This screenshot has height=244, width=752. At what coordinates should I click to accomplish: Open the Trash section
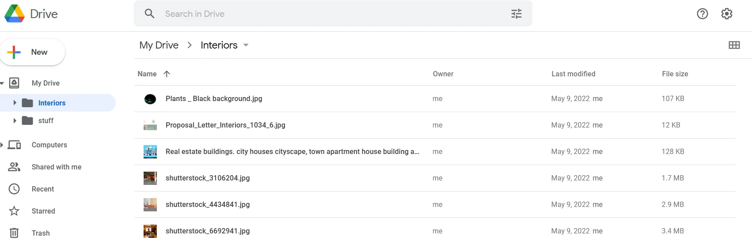click(41, 233)
